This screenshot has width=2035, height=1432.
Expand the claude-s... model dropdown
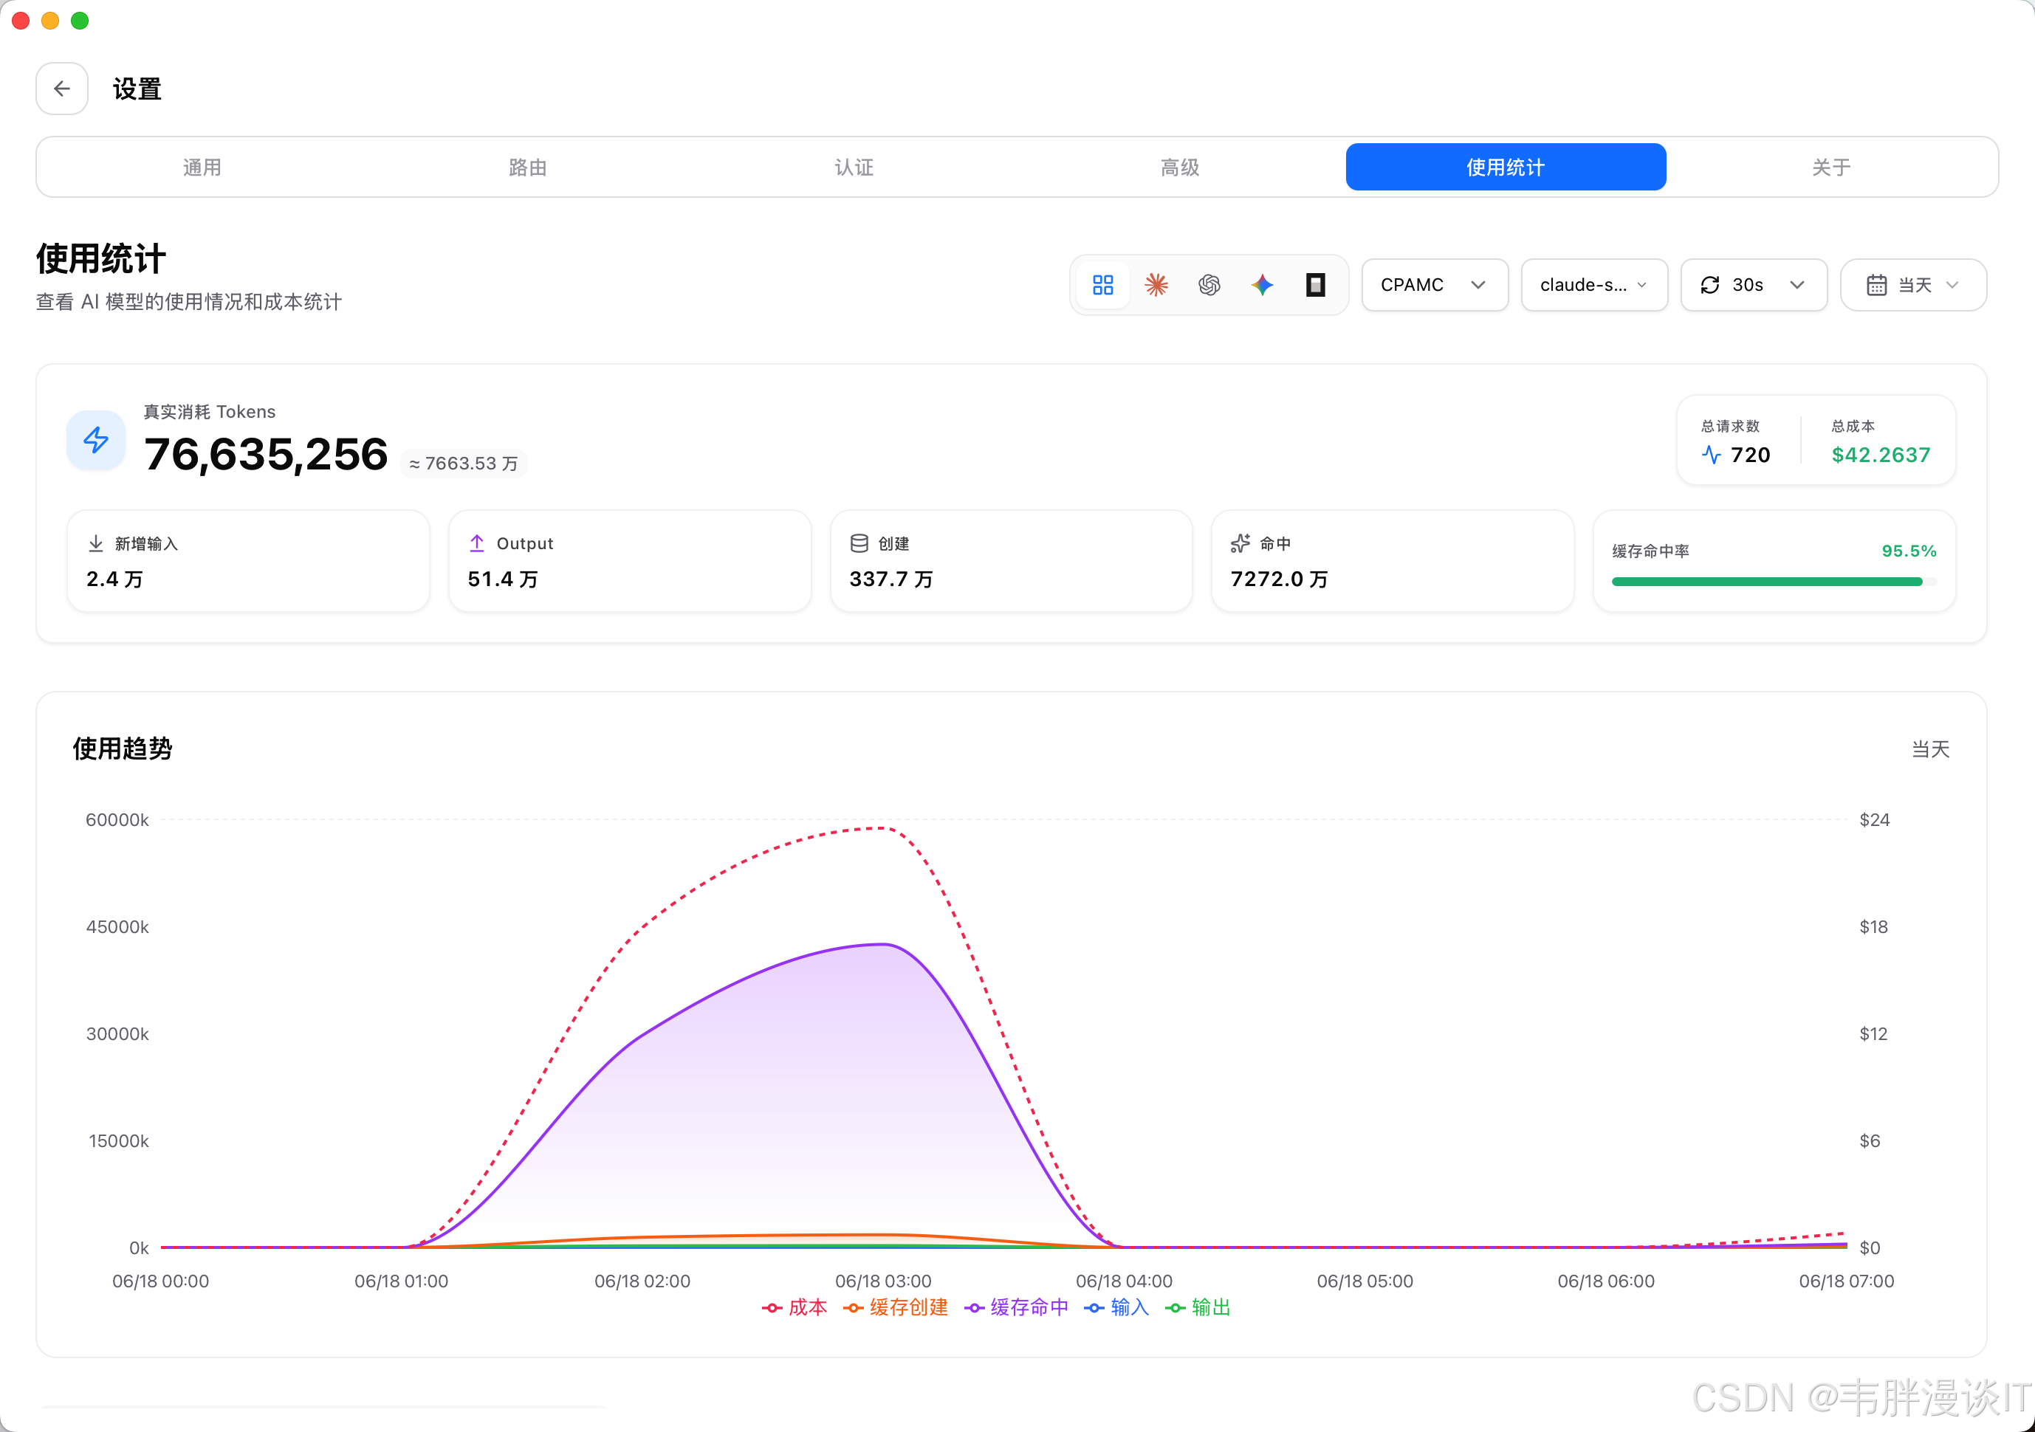coord(1594,284)
